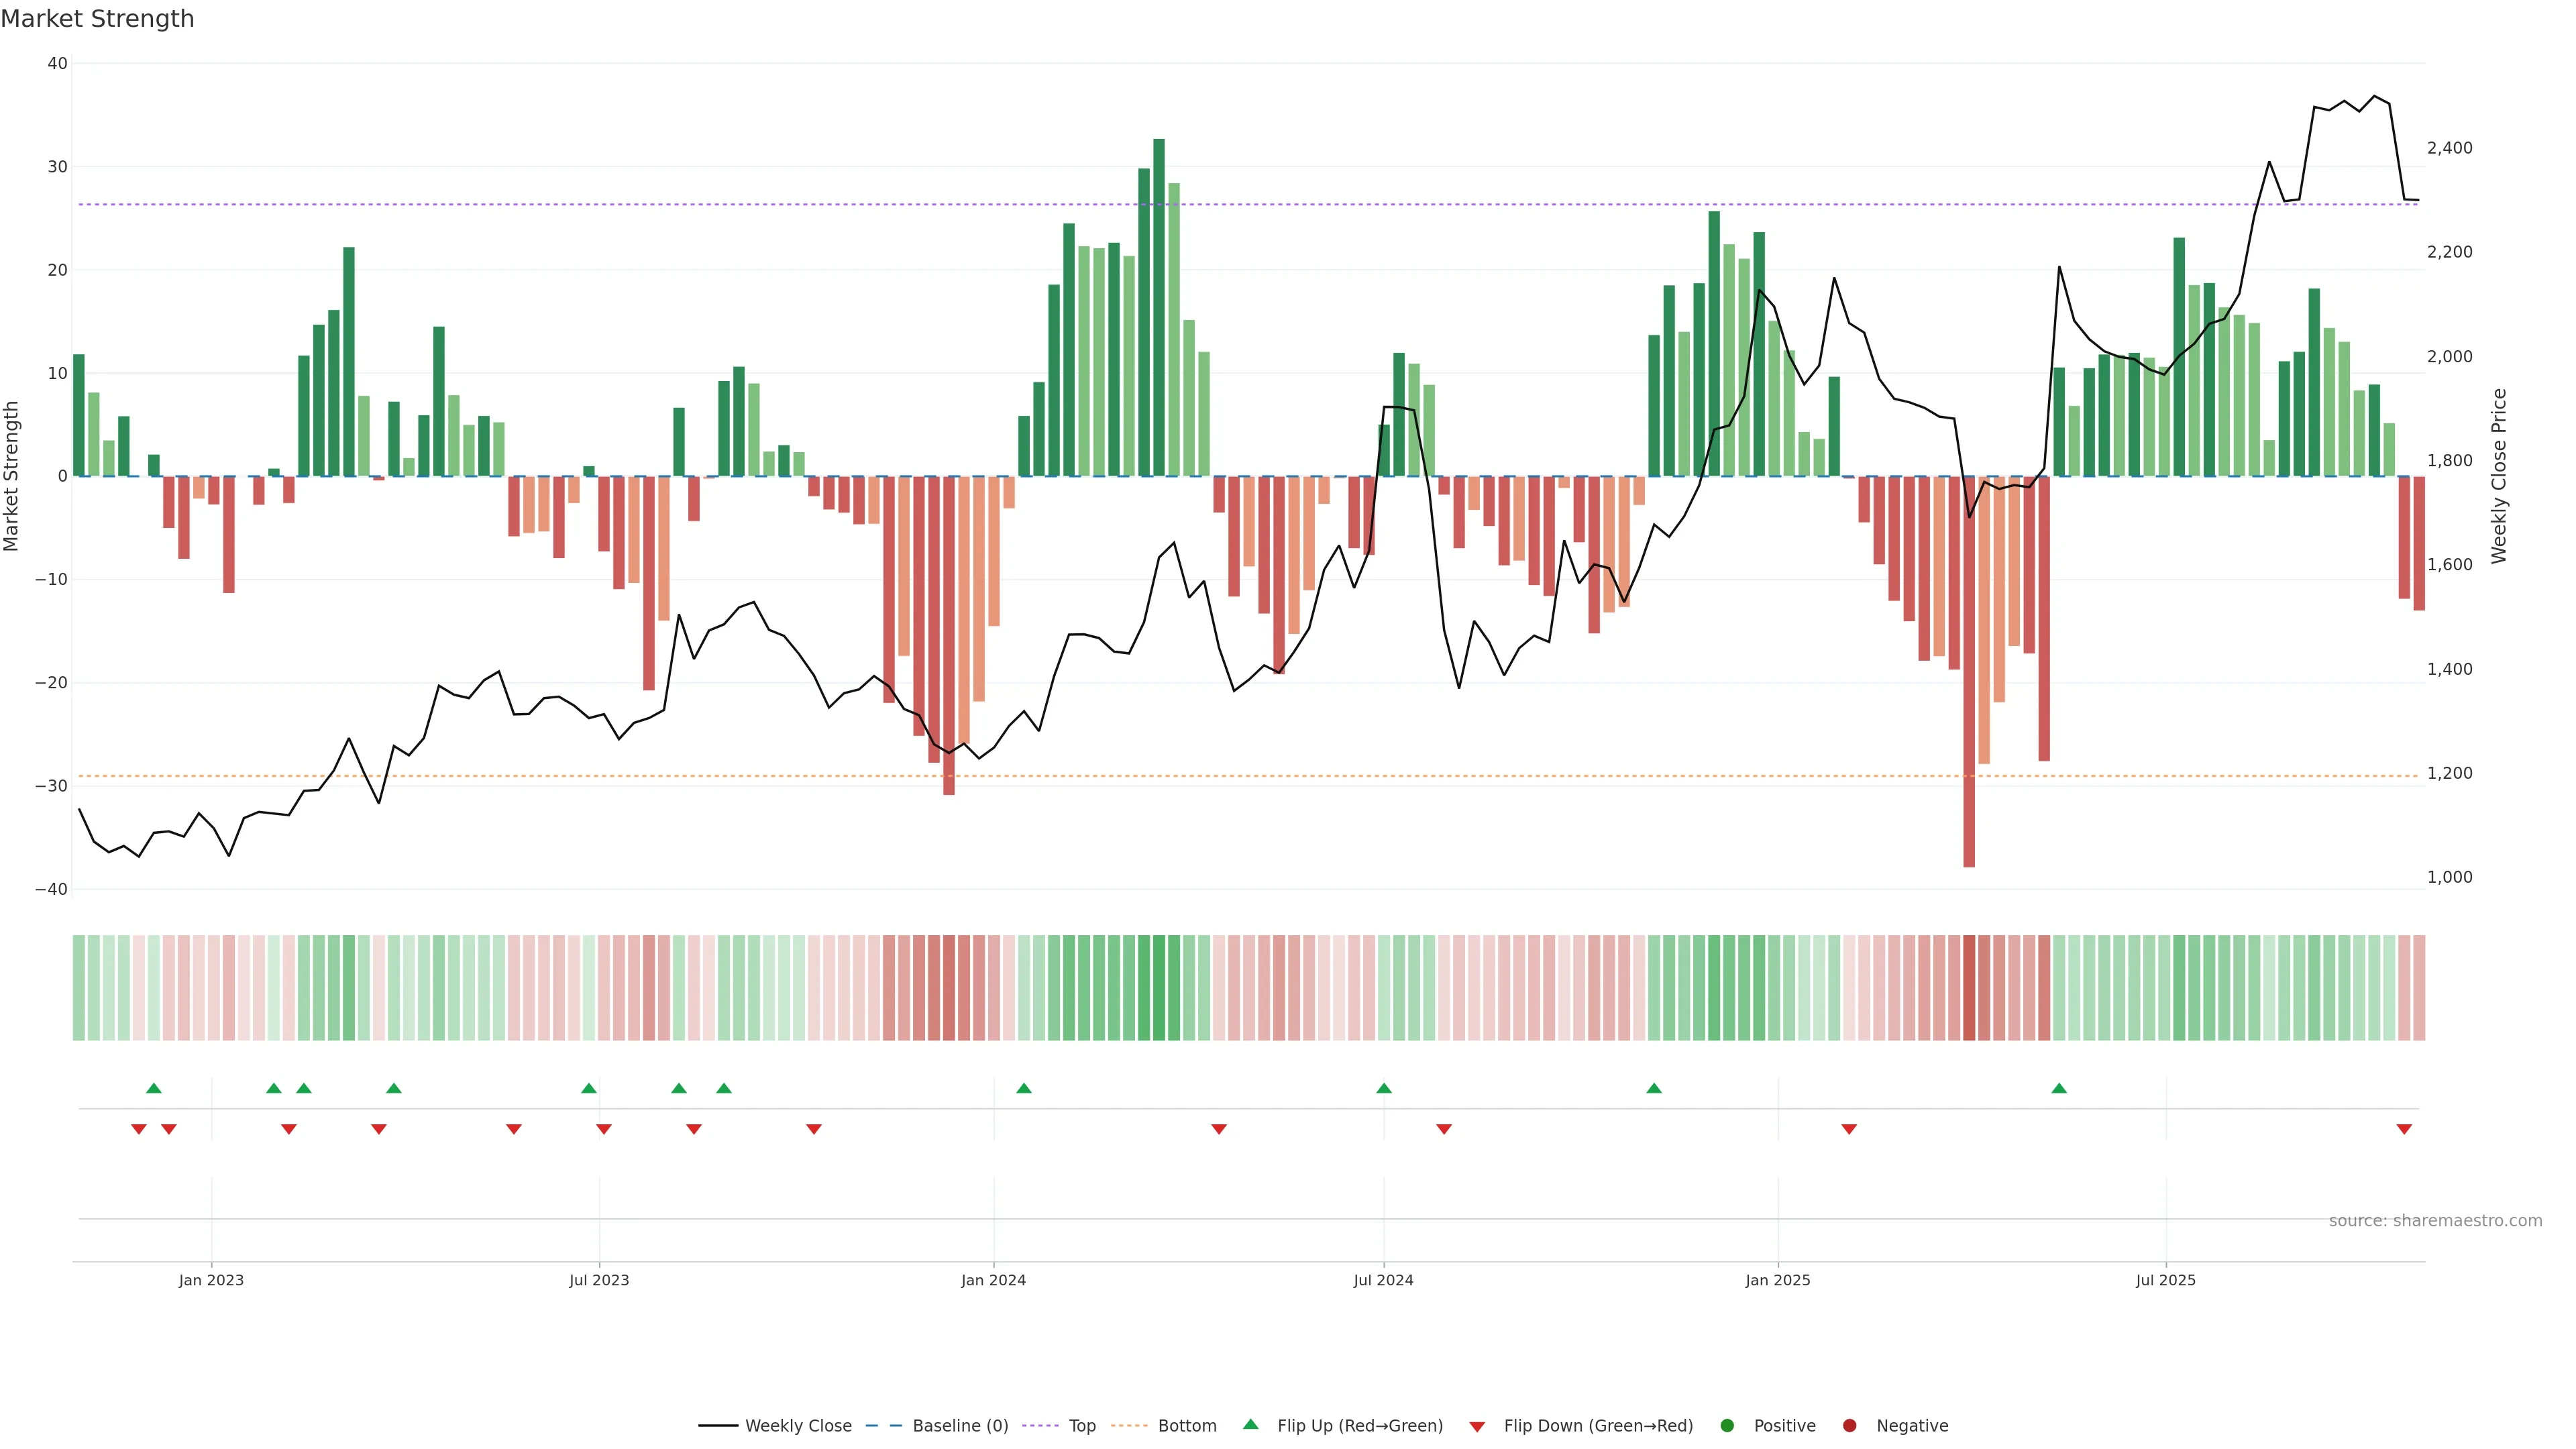
Task: Toggle the Baseline (0) legend entry
Action: pos(959,1425)
